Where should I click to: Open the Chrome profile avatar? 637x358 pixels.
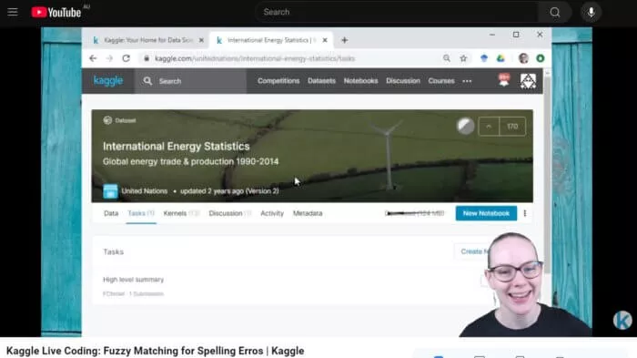523,58
